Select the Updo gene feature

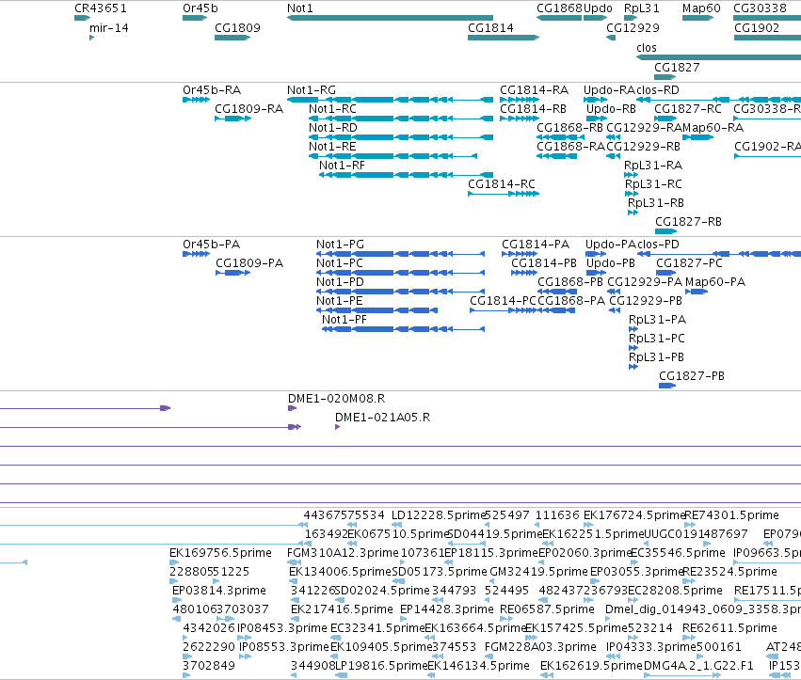tap(596, 18)
